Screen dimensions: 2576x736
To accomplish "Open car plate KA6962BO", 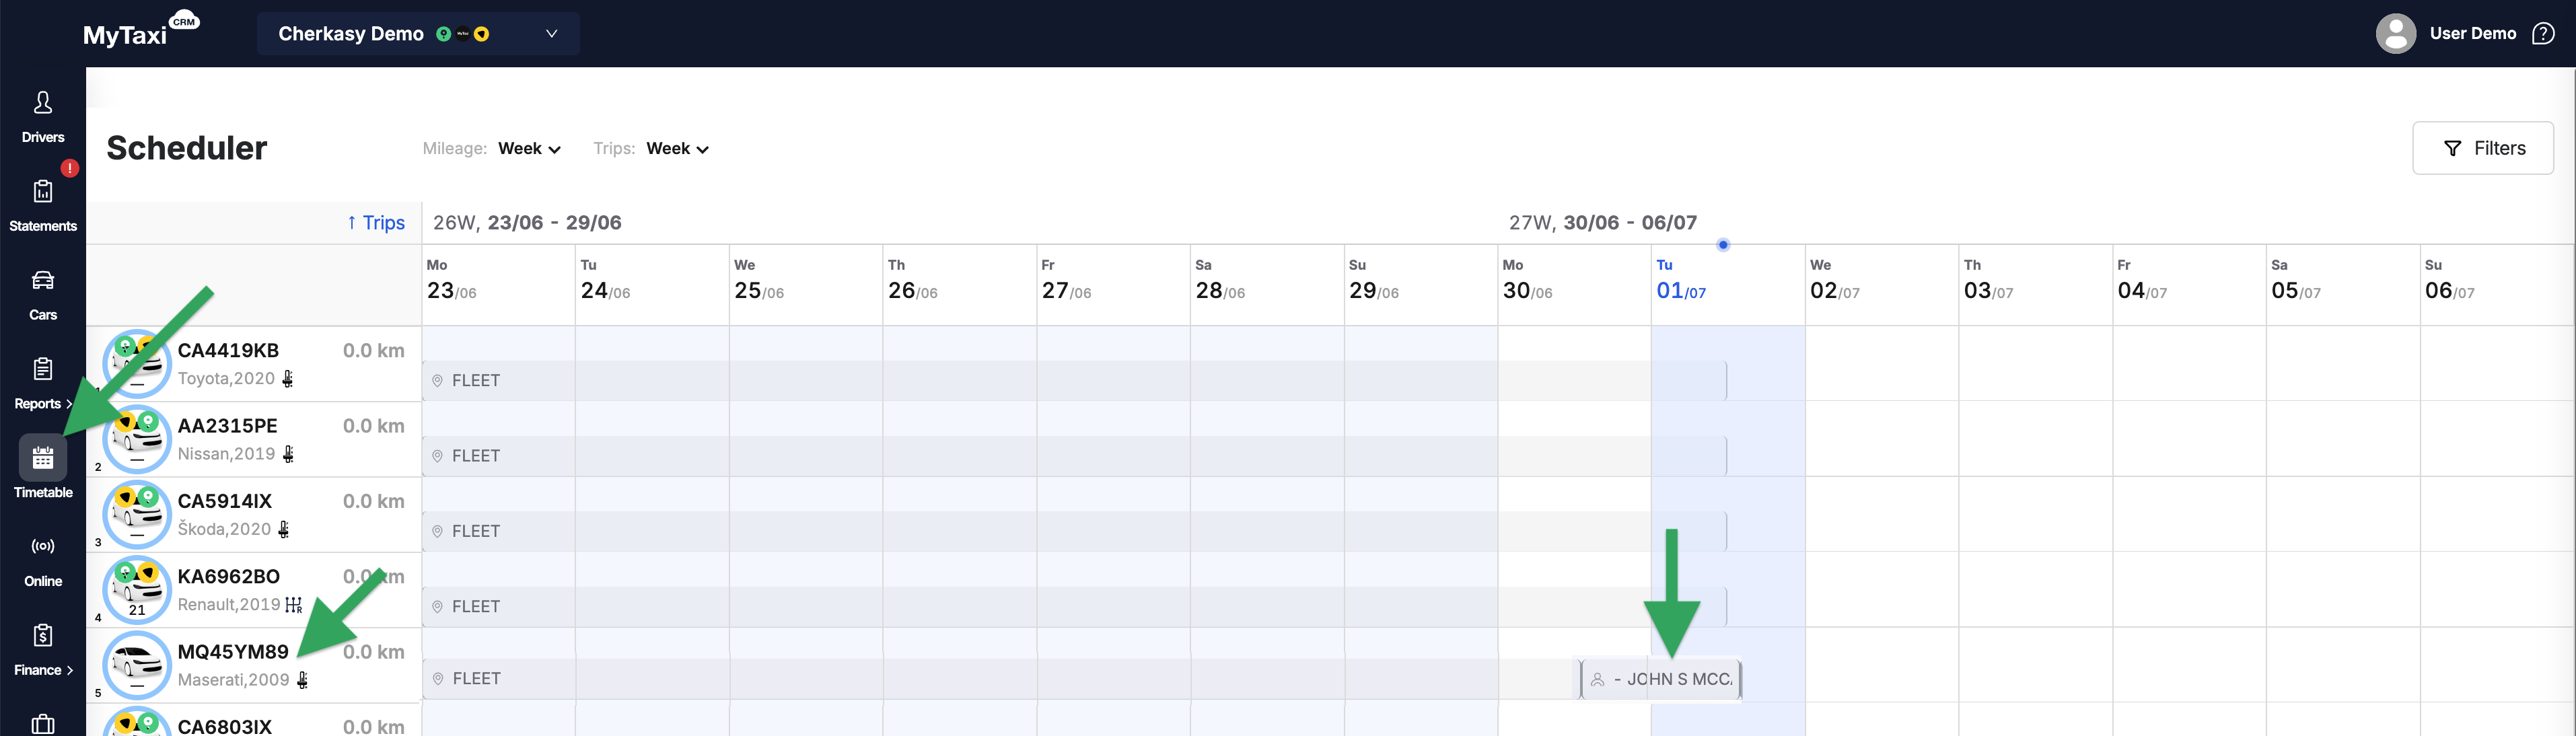I will point(228,577).
